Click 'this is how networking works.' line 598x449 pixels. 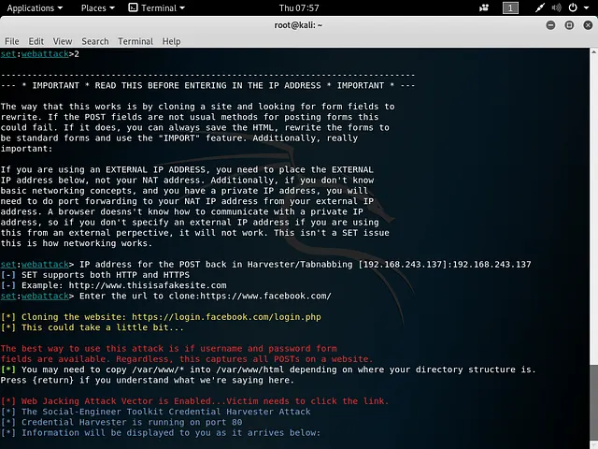pos(77,243)
